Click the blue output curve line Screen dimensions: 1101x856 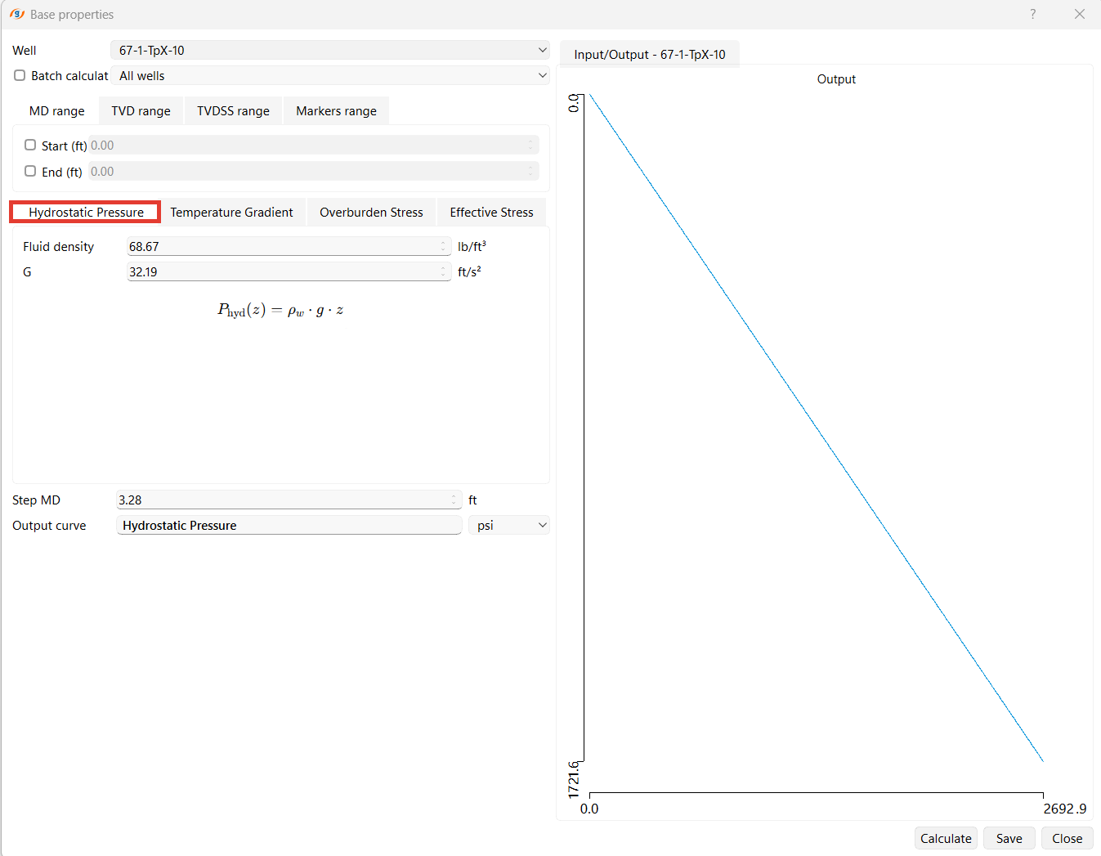[817, 428]
